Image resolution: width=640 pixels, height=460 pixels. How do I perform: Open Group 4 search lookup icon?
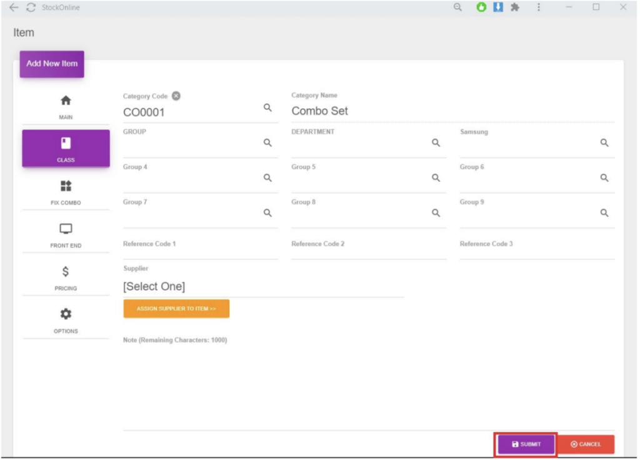pos(267,177)
